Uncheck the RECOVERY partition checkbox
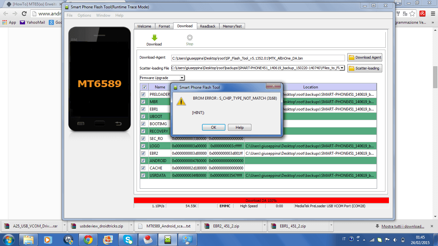Image resolution: width=438 pixels, height=246 pixels. [143, 131]
